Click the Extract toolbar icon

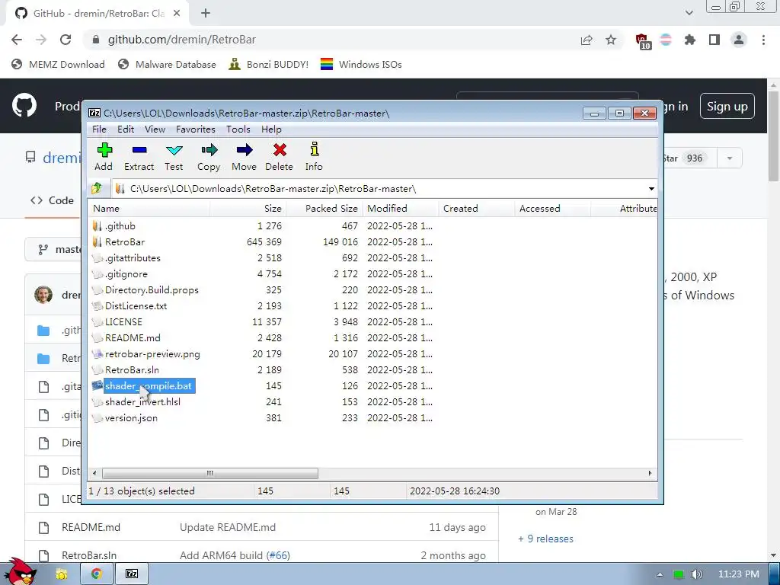139,150
